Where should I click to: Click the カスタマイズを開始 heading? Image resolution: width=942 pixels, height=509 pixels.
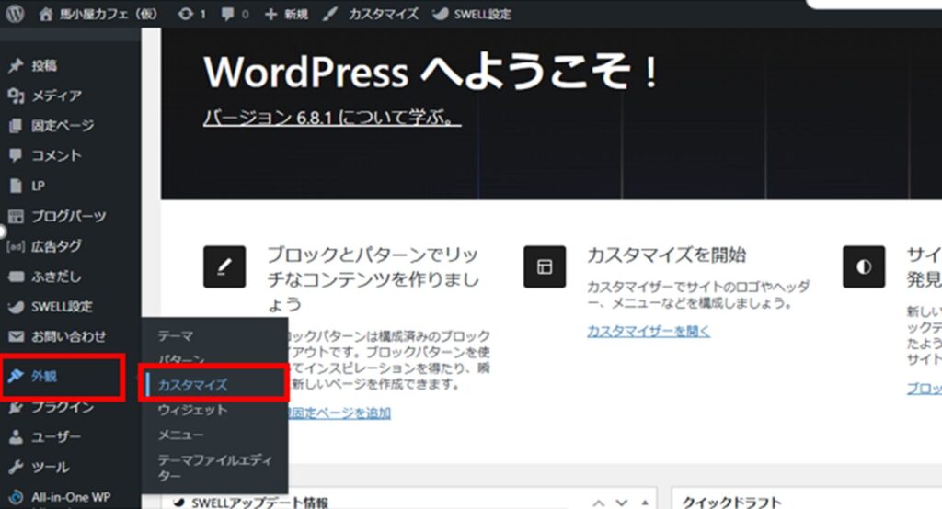(666, 254)
